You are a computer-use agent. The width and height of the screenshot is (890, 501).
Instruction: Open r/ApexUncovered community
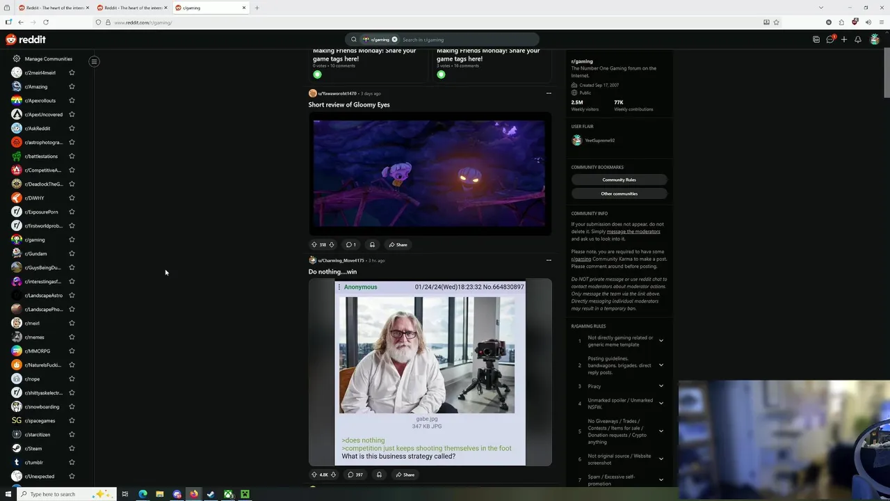(x=38, y=115)
